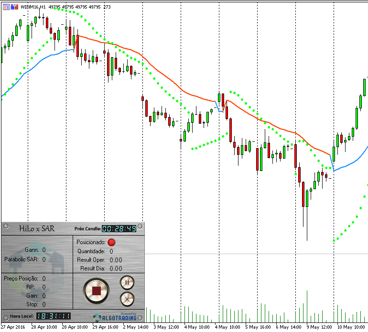Select the 9 May 12:00 time axis label
Image resolution: width=368 pixels, height=332 pixels.
pos(319,327)
